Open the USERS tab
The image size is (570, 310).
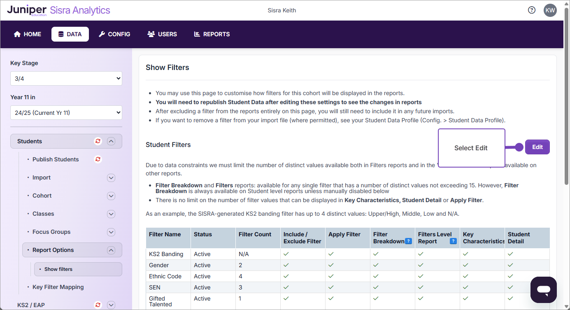click(x=162, y=34)
